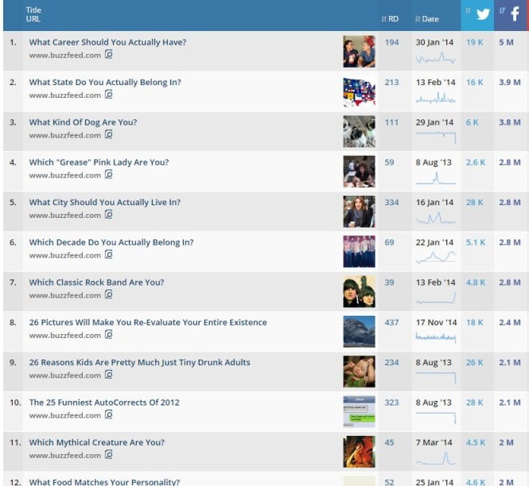Image resolution: width=529 pixels, height=486 pixels.
Task: Click inspect icon beside URL for AutoCorrects article
Action: coord(109,415)
